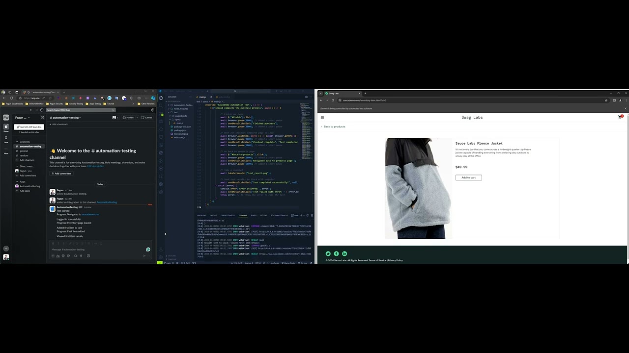Attach with plus icon in Slack composer
The width and height of the screenshot is (629, 353).
54,255
